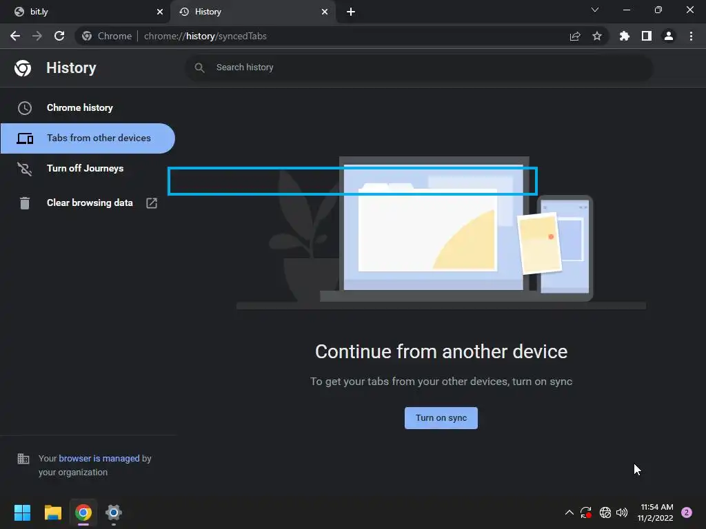Open the profile avatar menu
Screen dimensions: 706x529
click(x=669, y=36)
